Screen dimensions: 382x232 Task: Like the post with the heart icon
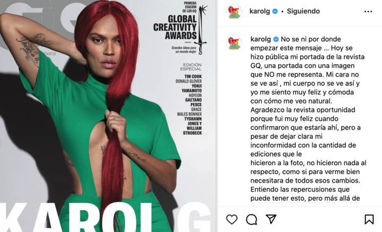232,219
